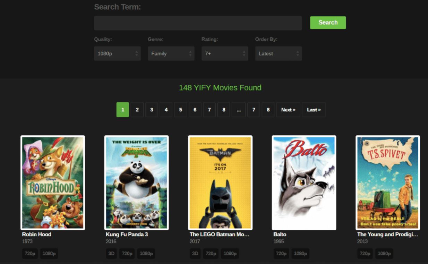428x264 pixels.
Task: Jump to the Last » page
Action: [x=314, y=110]
